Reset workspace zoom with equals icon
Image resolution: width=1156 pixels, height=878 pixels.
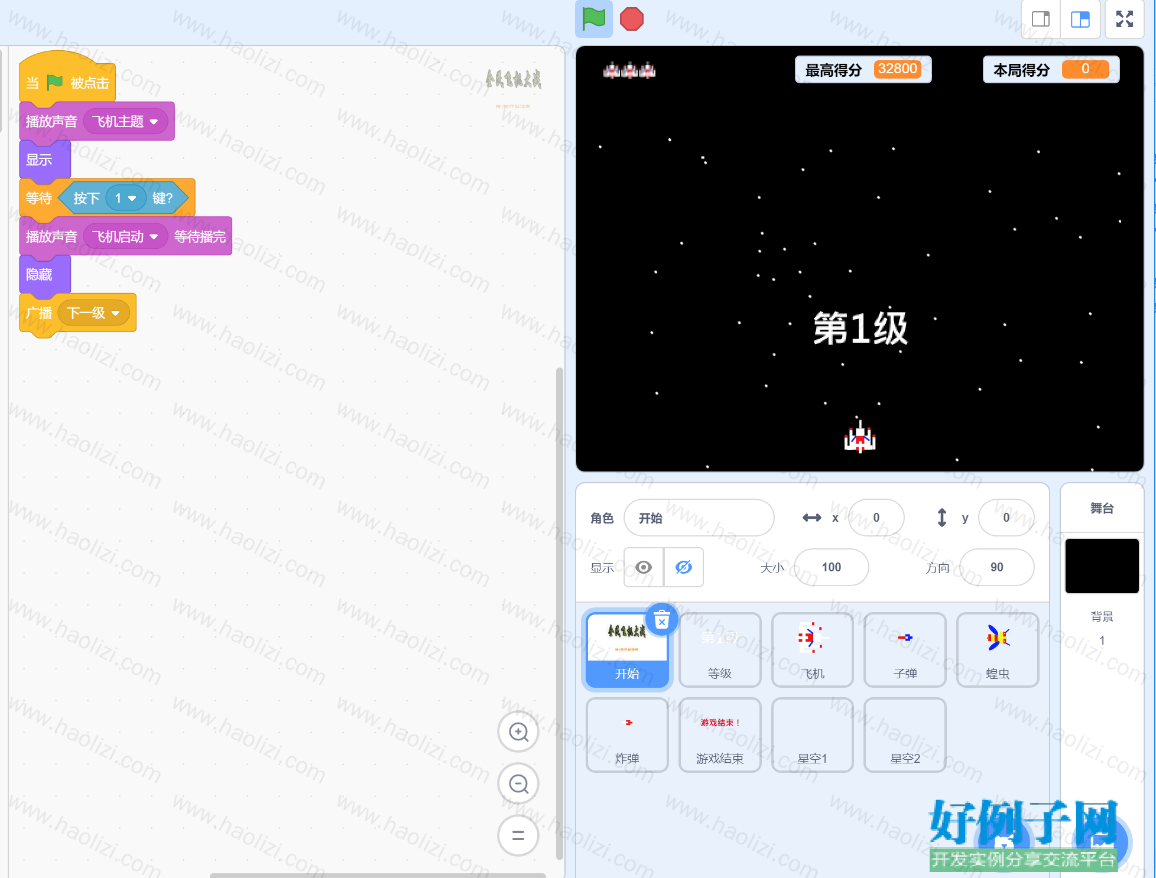[x=518, y=835]
